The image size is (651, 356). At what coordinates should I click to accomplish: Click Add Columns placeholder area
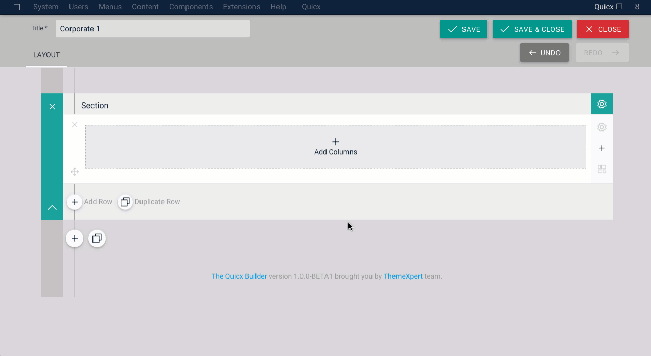(x=336, y=146)
